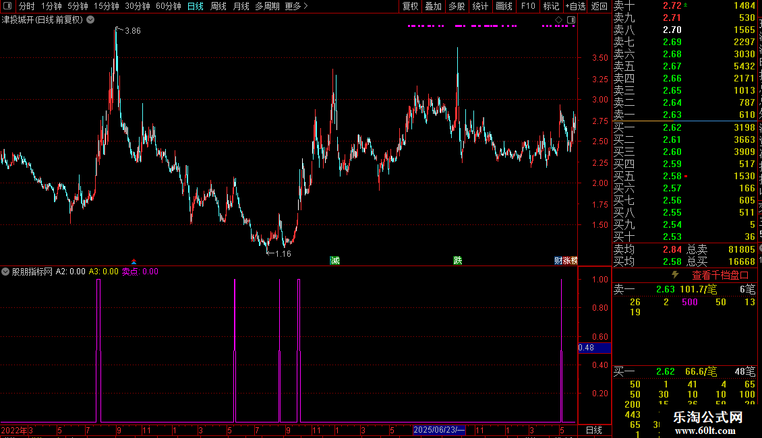Viewport: 762px width, 438px height.
Task: Click the magenta 500 order quantity
Action: (690, 302)
